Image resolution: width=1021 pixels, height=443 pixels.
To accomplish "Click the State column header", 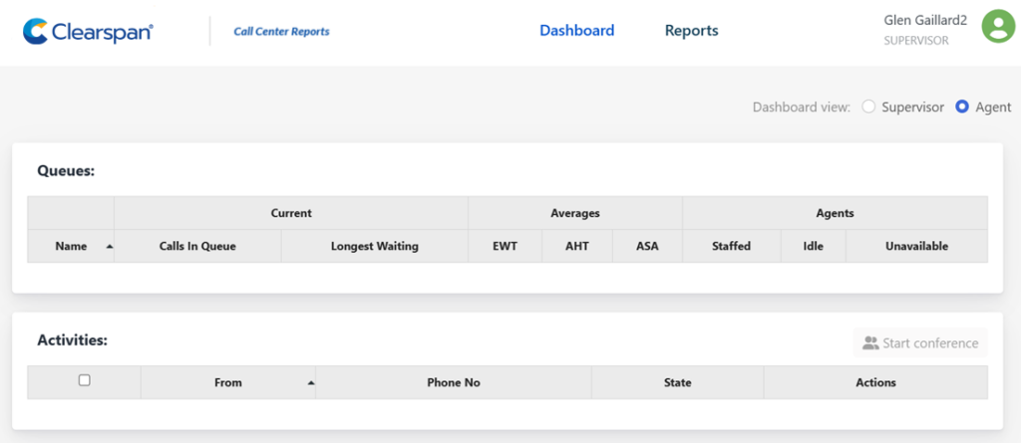I will coord(677,382).
